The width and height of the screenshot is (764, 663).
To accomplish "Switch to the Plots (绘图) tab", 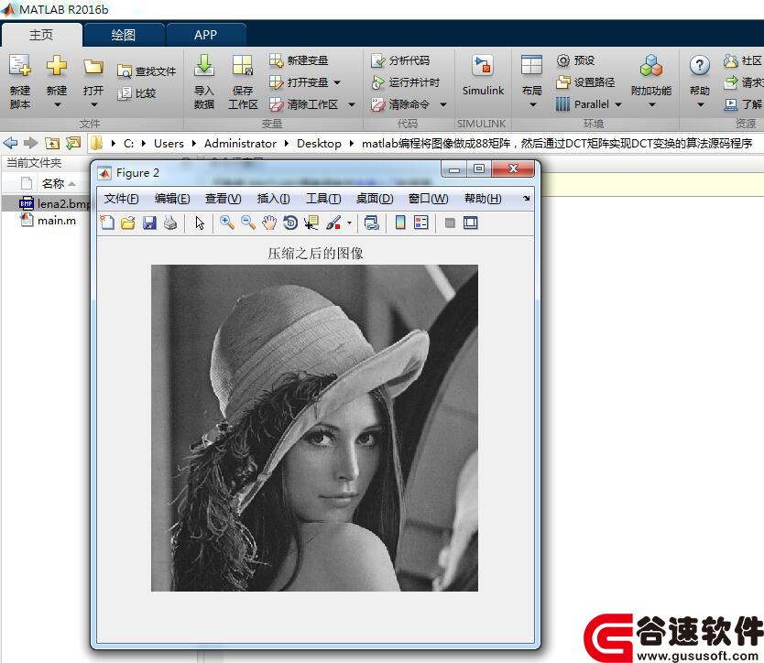I will tap(124, 35).
